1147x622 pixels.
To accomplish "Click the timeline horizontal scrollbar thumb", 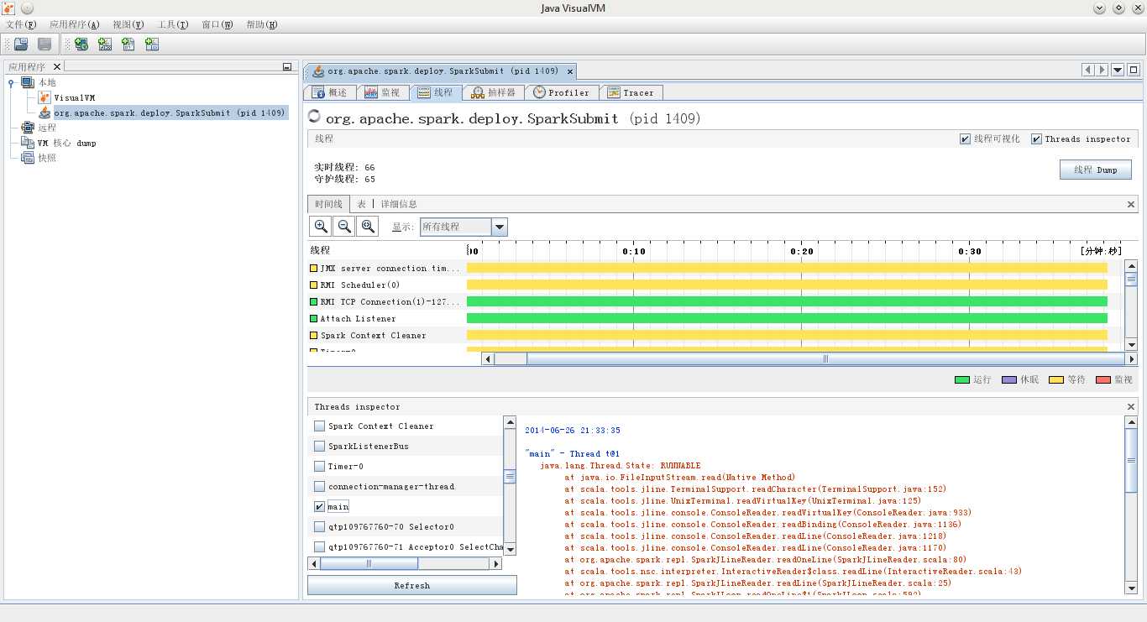I will click(x=825, y=358).
